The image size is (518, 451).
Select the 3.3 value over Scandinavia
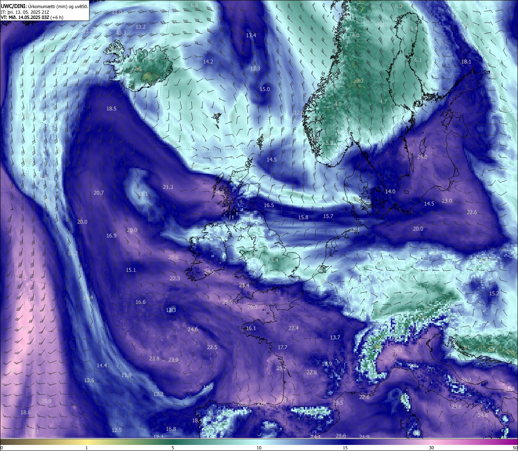coord(360,81)
